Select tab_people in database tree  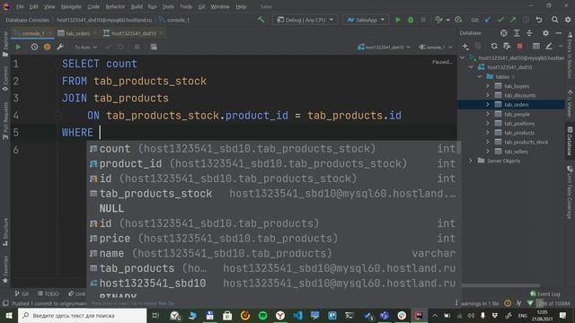tap(517, 114)
